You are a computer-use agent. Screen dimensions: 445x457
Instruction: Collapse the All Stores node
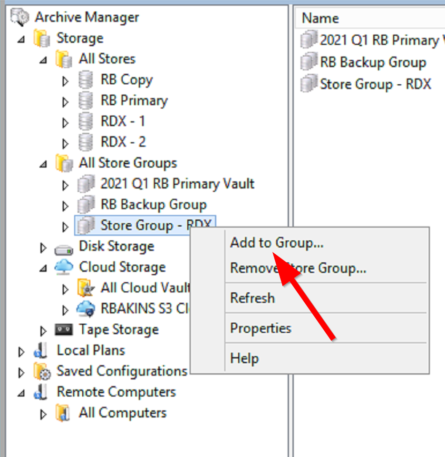[43, 60]
